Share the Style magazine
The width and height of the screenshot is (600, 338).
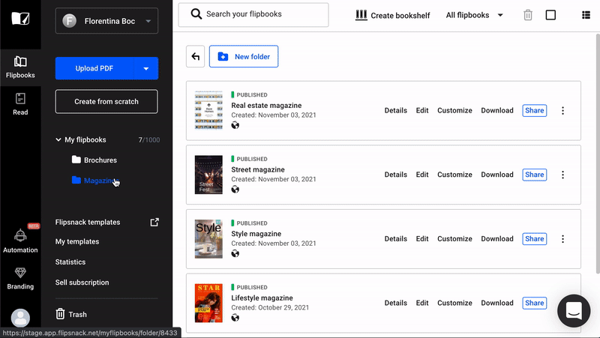pyautogui.click(x=535, y=239)
